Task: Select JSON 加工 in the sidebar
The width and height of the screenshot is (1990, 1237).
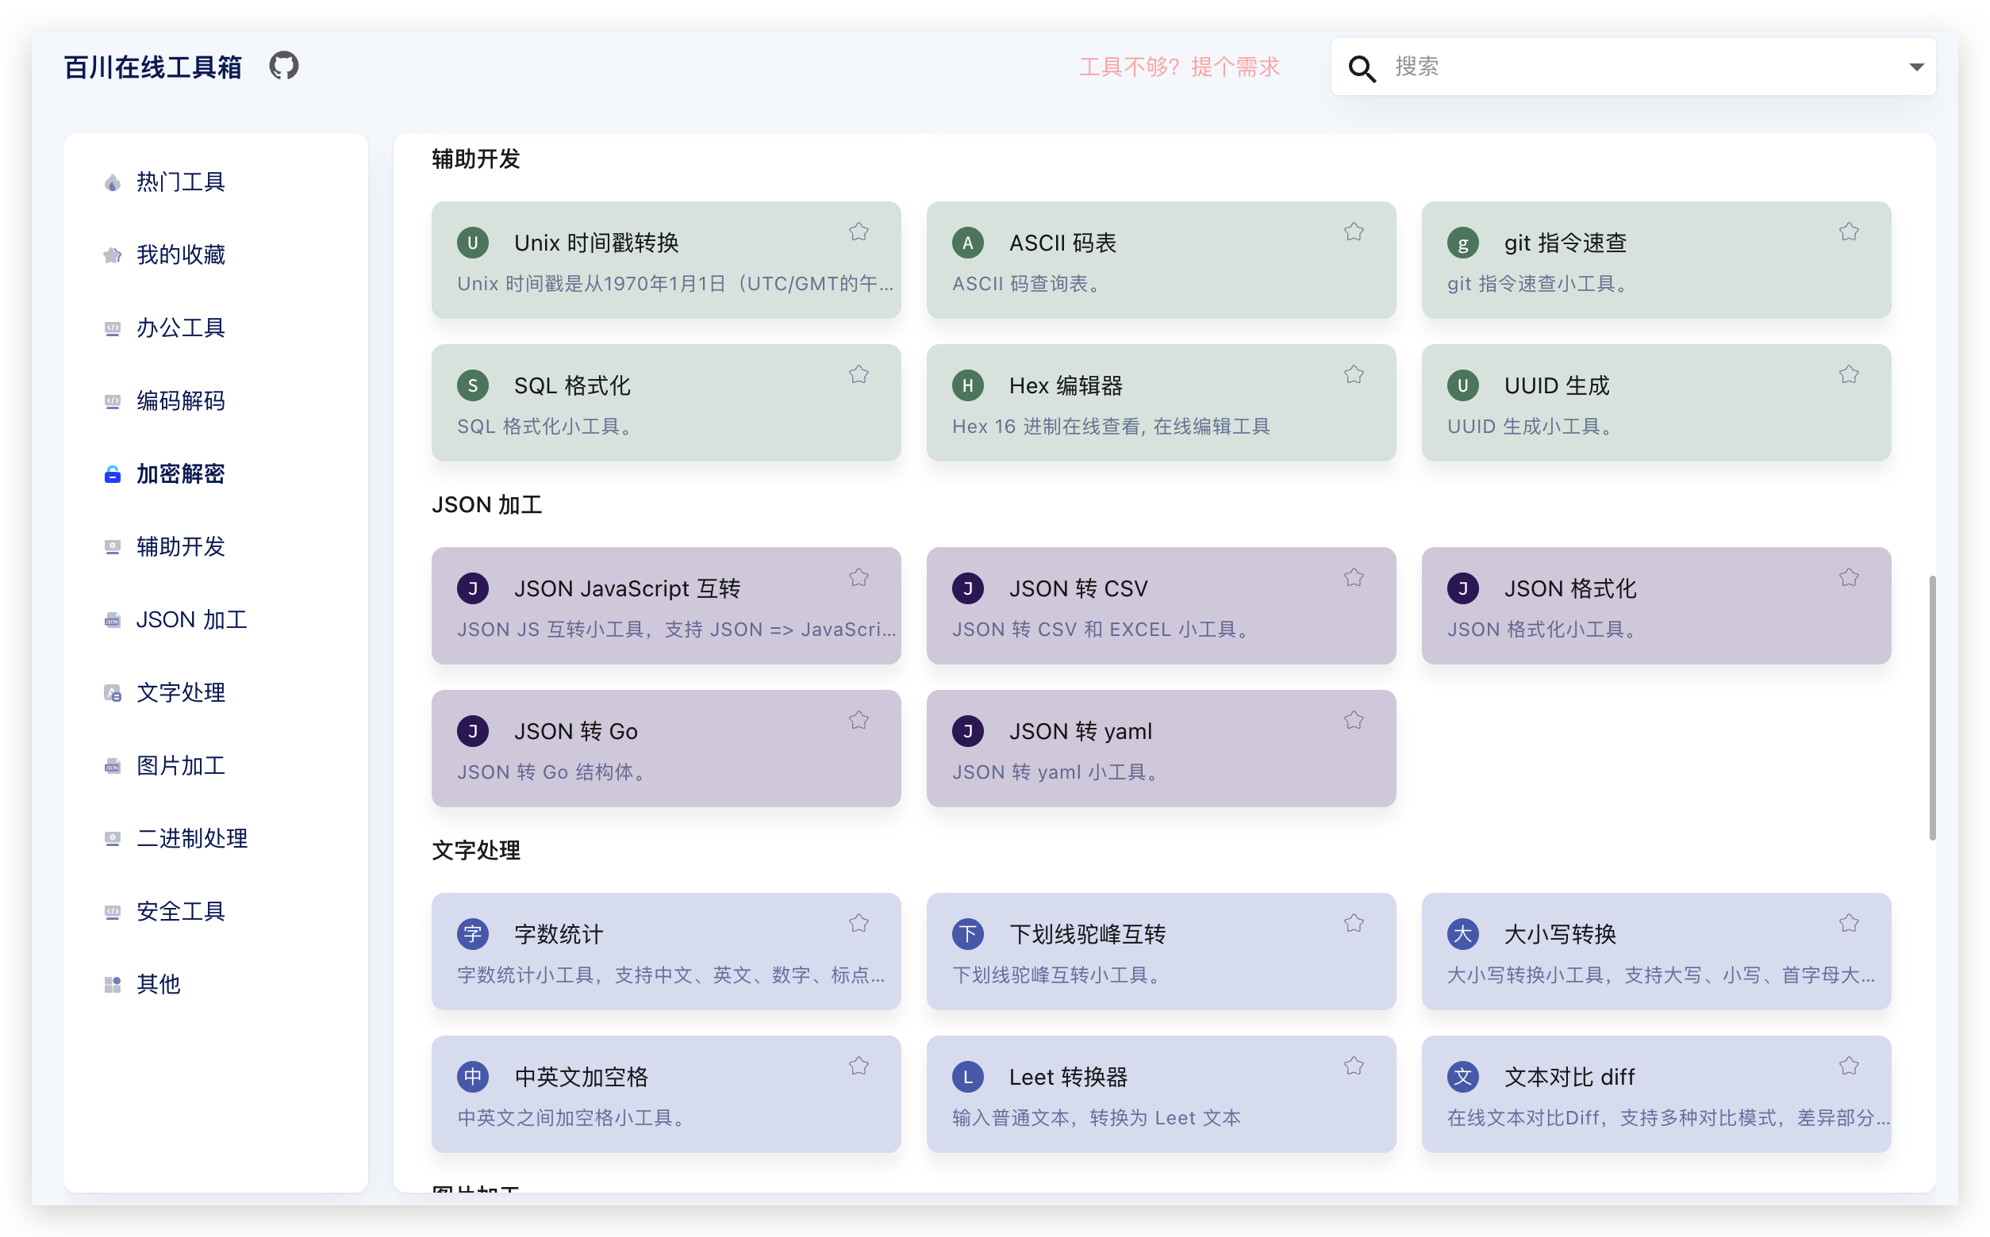Action: (x=191, y=619)
